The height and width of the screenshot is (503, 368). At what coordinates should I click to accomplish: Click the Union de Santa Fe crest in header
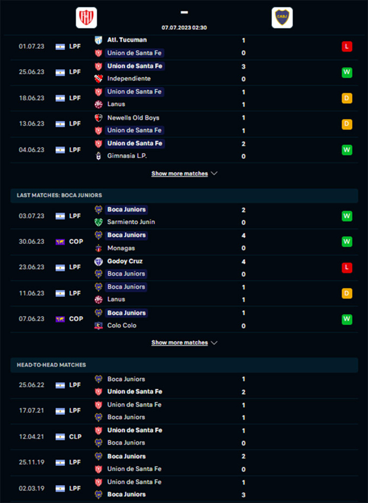tap(86, 17)
